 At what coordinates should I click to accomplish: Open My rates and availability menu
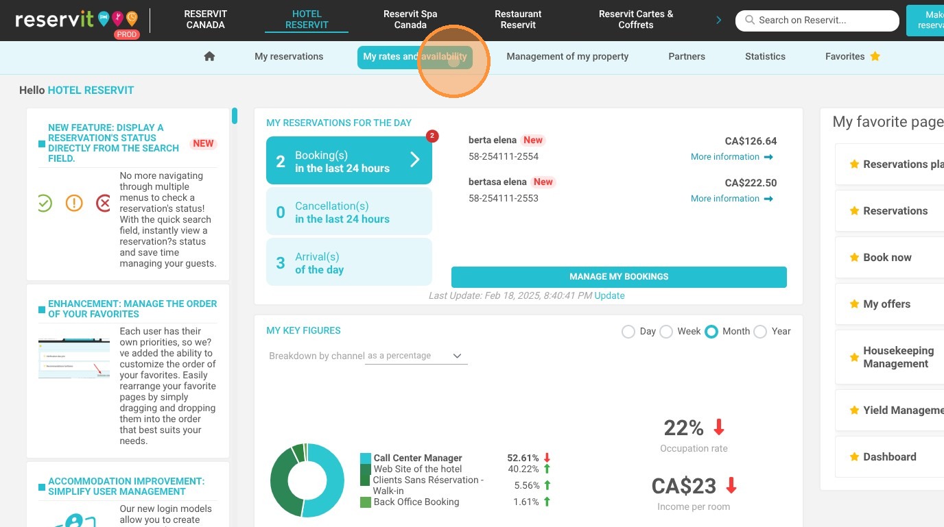(415, 58)
